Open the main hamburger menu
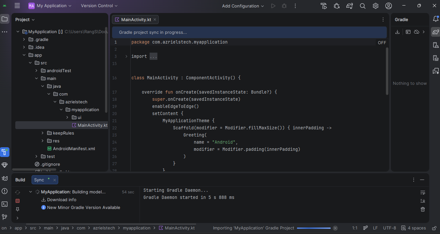 point(17,6)
